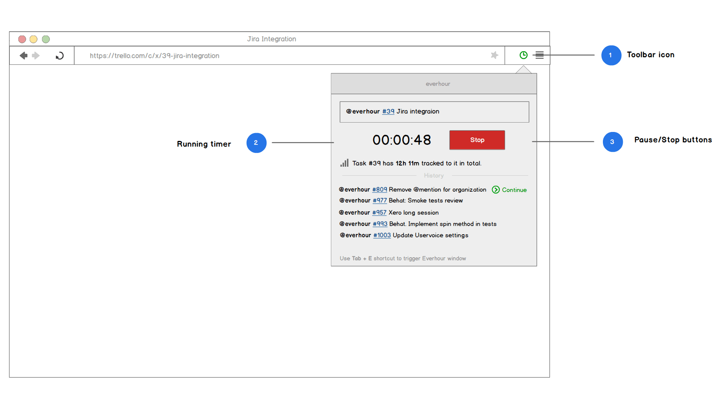Bookmark the page with the star icon
The width and height of the screenshot is (718, 406).
click(494, 55)
